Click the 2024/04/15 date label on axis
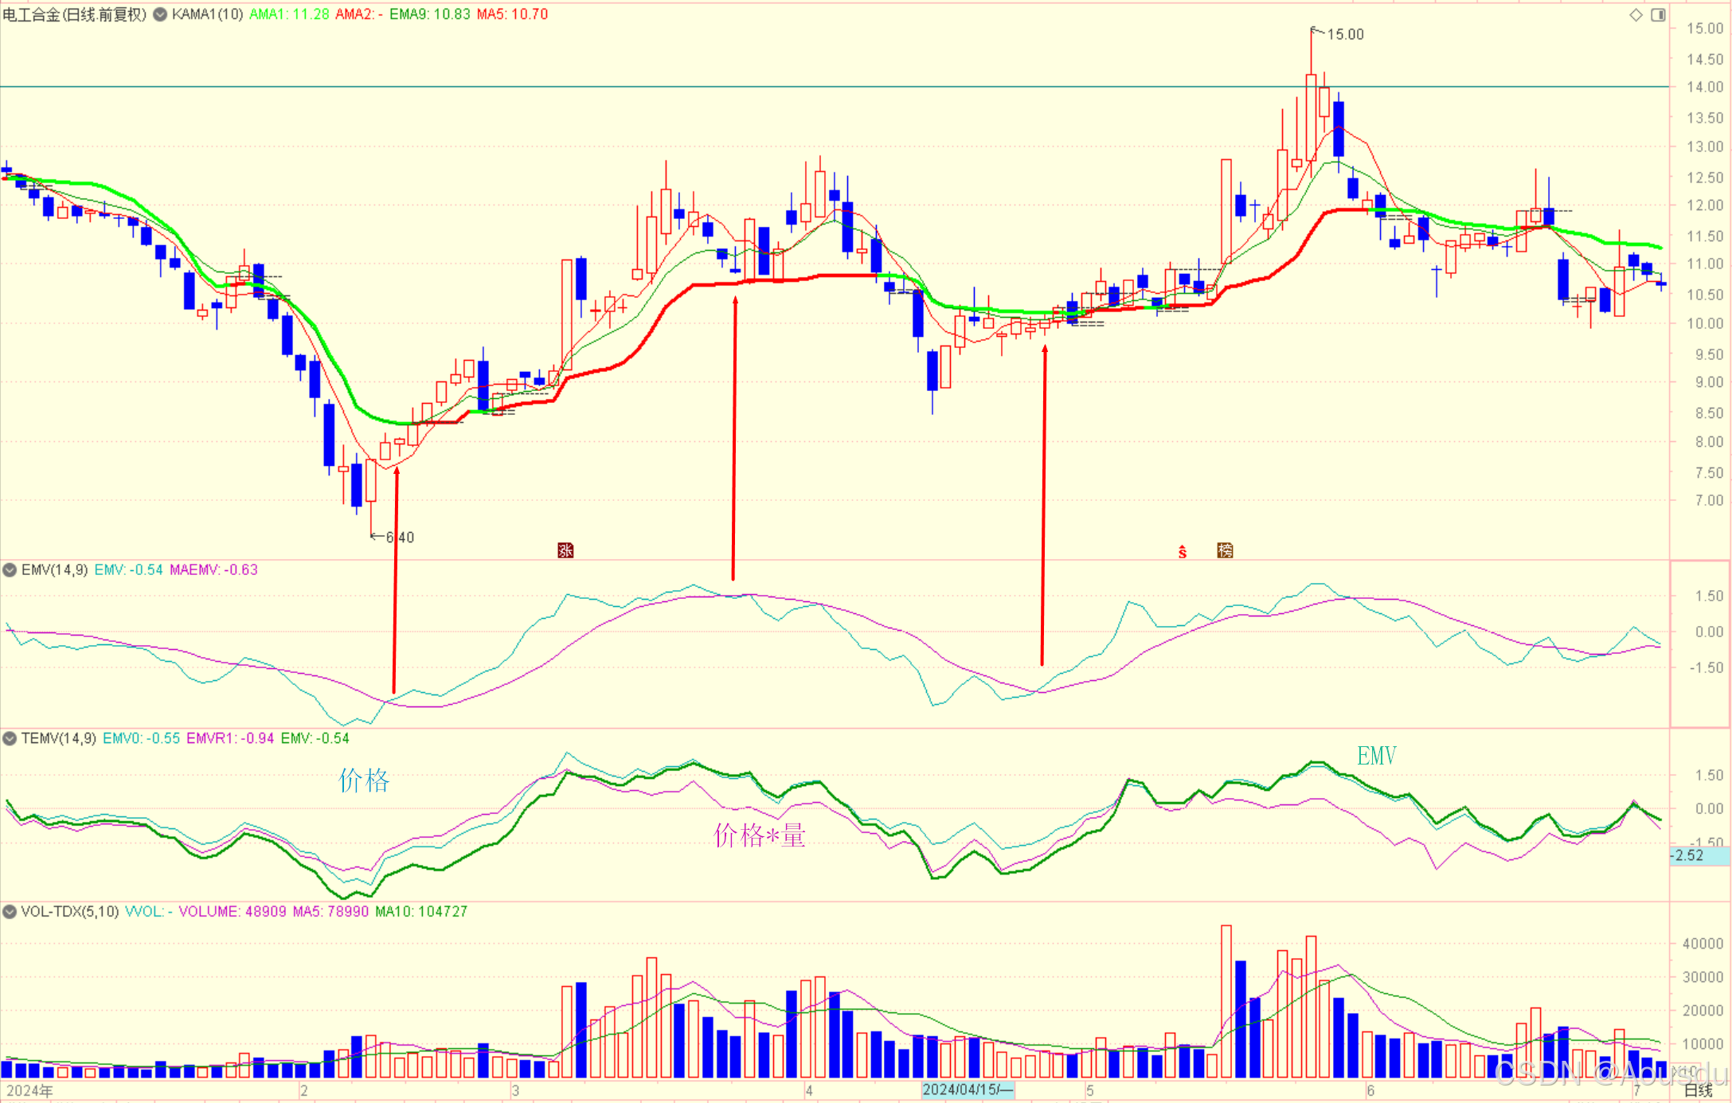 (x=967, y=1089)
